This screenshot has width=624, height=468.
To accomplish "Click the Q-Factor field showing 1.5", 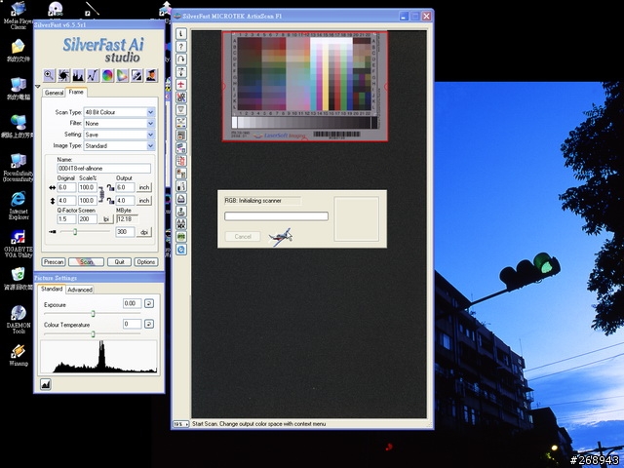I will pyautogui.click(x=66, y=219).
